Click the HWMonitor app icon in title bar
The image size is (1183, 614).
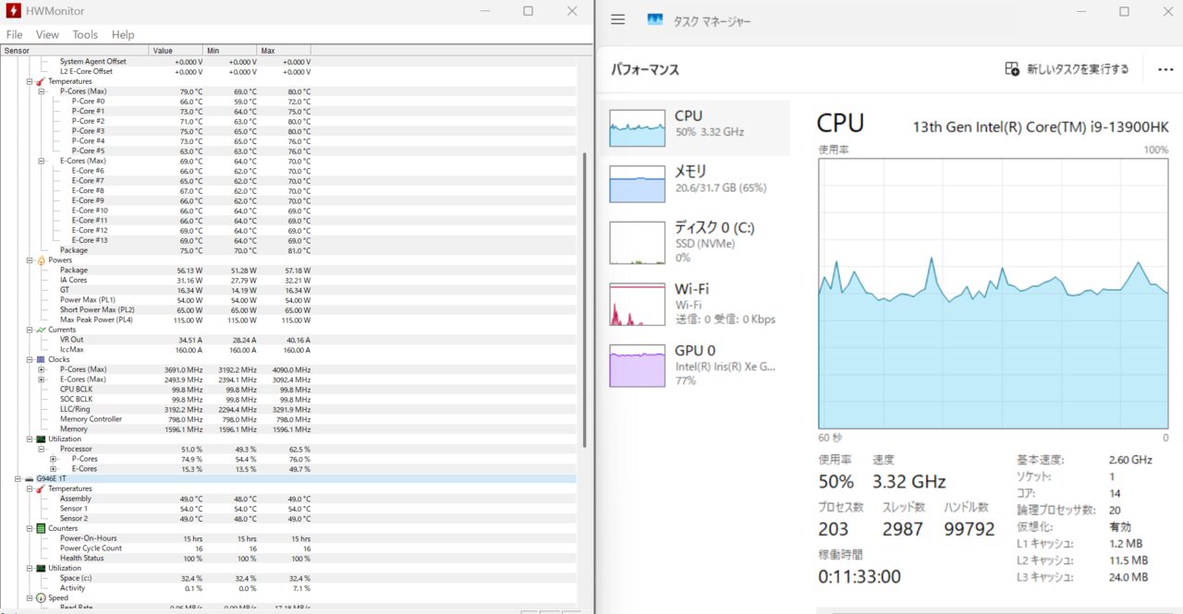coord(13,12)
